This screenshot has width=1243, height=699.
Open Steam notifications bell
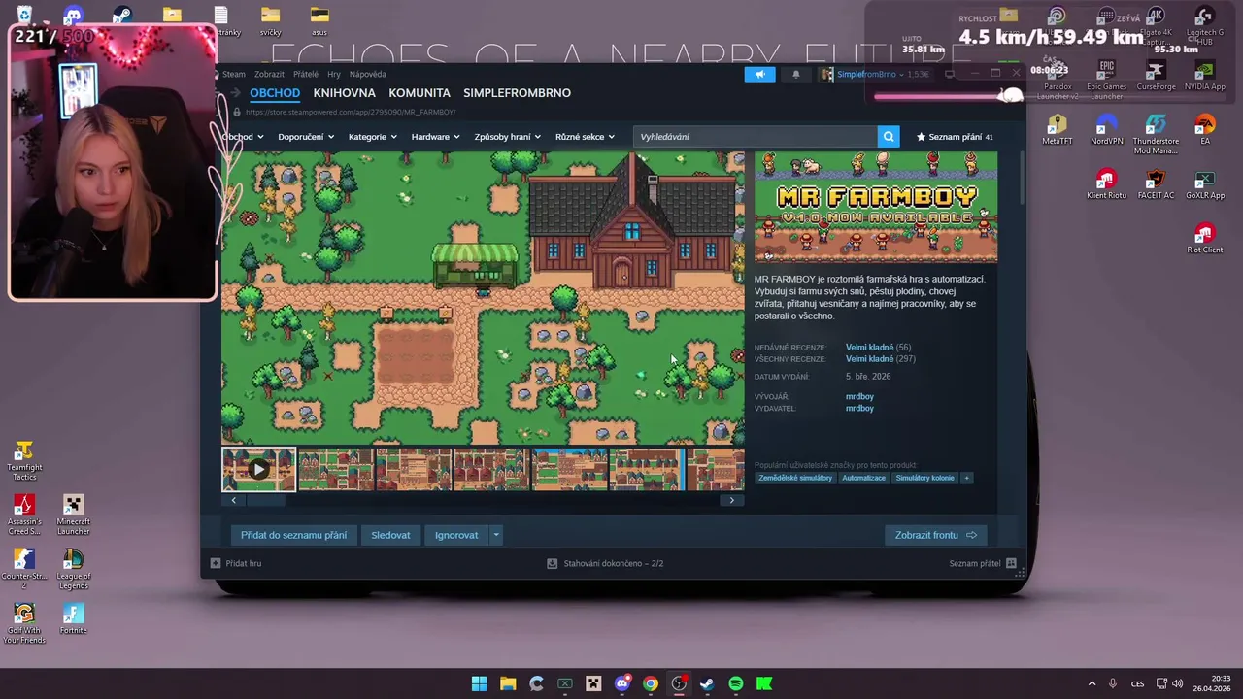coord(796,74)
